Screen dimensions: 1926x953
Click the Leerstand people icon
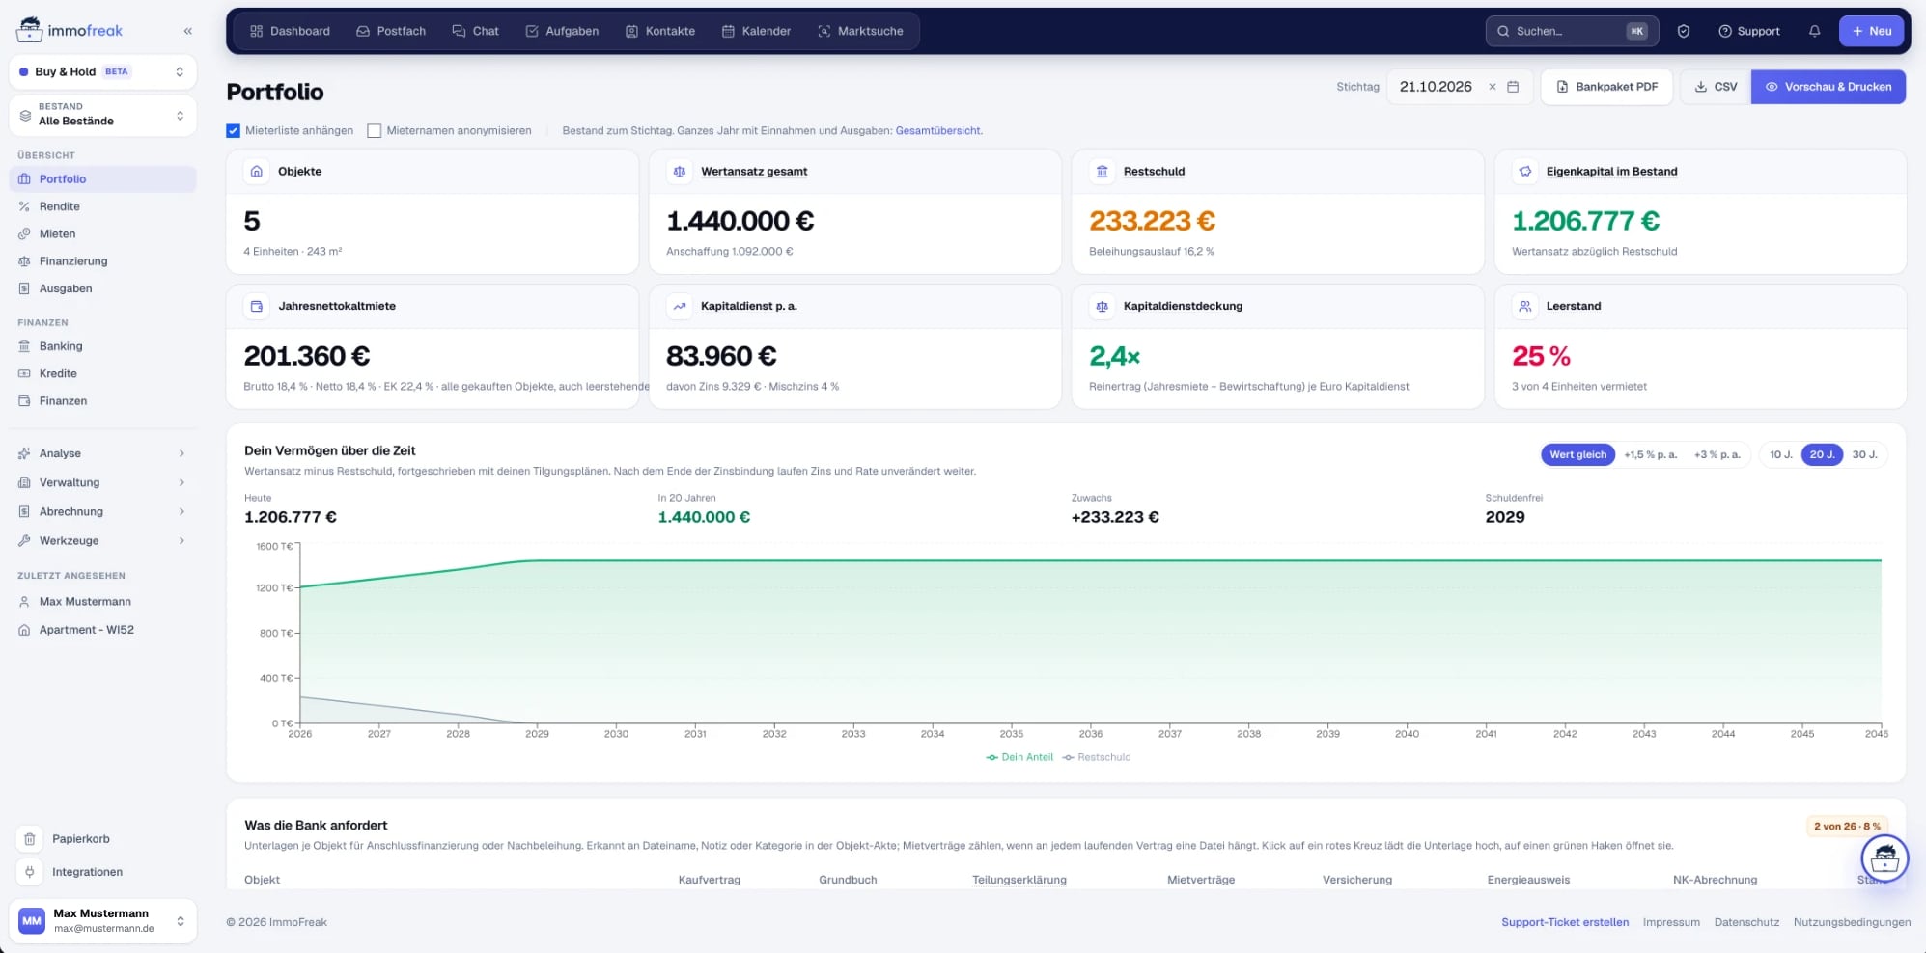(x=1525, y=306)
